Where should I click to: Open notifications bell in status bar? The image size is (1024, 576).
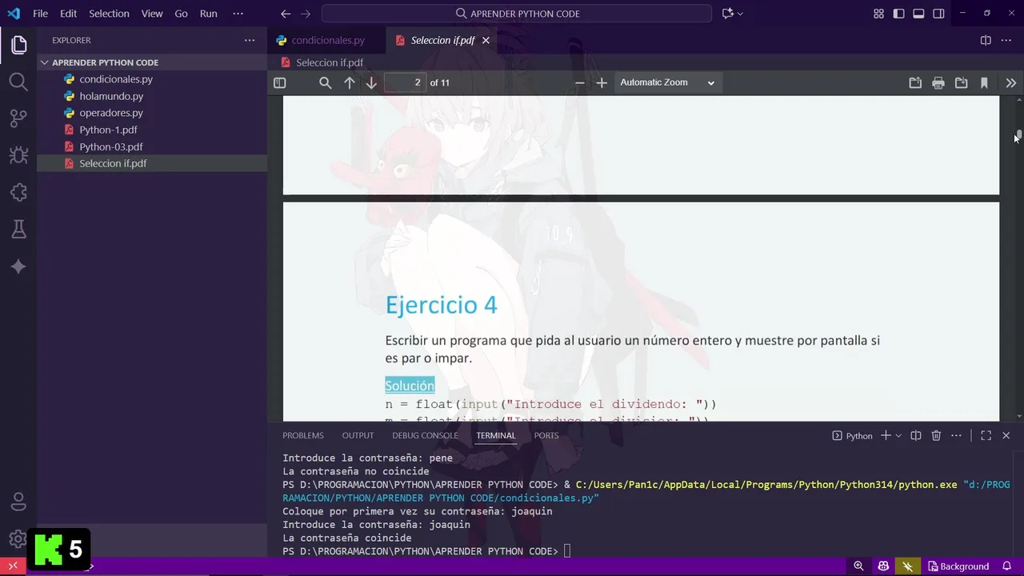click(x=1007, y=566)
